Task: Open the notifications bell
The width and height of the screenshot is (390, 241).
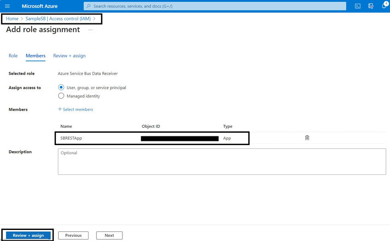Action: tap(384, 6)
